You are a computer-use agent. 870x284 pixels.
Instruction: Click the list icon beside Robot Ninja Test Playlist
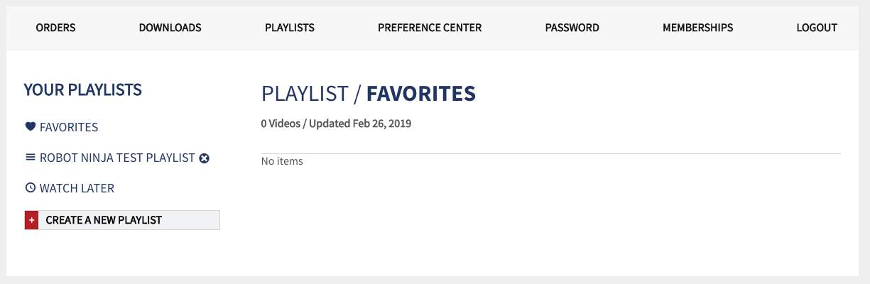pyautogui.click(x=31, y=158)
